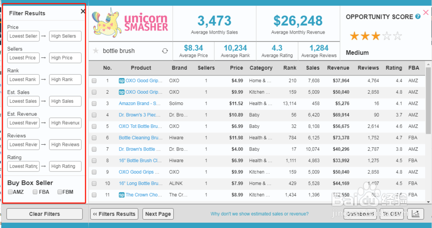The width and height of the screenshot is (432, 228).
Task: Open 16" Long Bottle Bru... product link
Action: [x=140, y=184]
